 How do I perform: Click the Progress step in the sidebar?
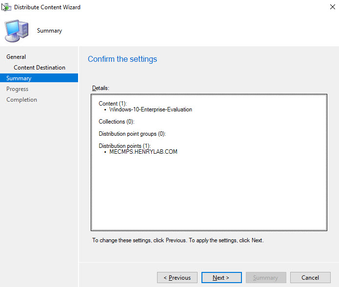coord(18,89)
